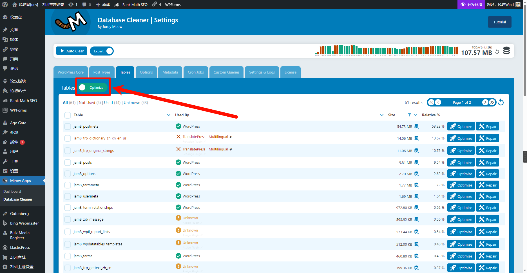The height and width of the screenshot is (273, 527).
Task: Open the Options tab
Action: (x=146, y=72)
